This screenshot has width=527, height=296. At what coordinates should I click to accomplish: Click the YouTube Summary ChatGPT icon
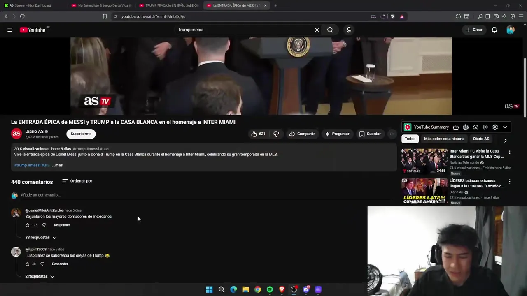pyautogui.click(x=466, y=127)
